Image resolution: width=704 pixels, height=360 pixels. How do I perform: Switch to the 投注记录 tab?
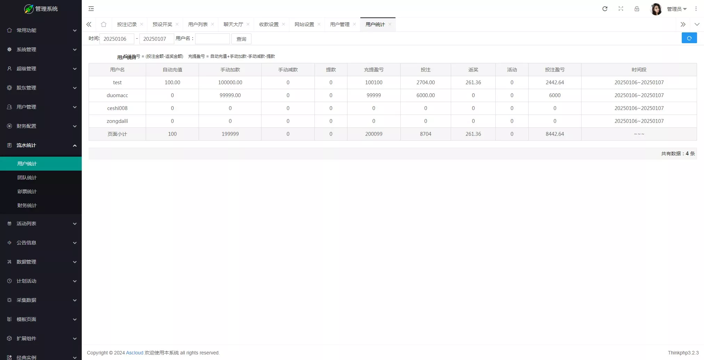click(127, 24)
